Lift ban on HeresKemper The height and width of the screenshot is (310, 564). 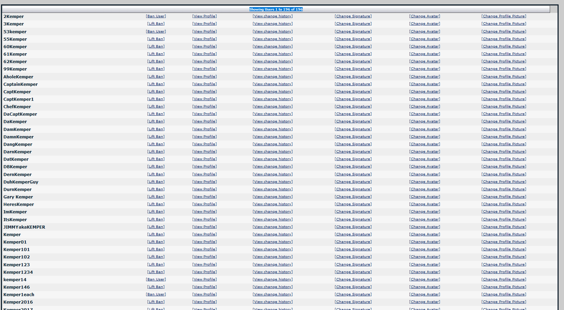(x=156, y=204)
